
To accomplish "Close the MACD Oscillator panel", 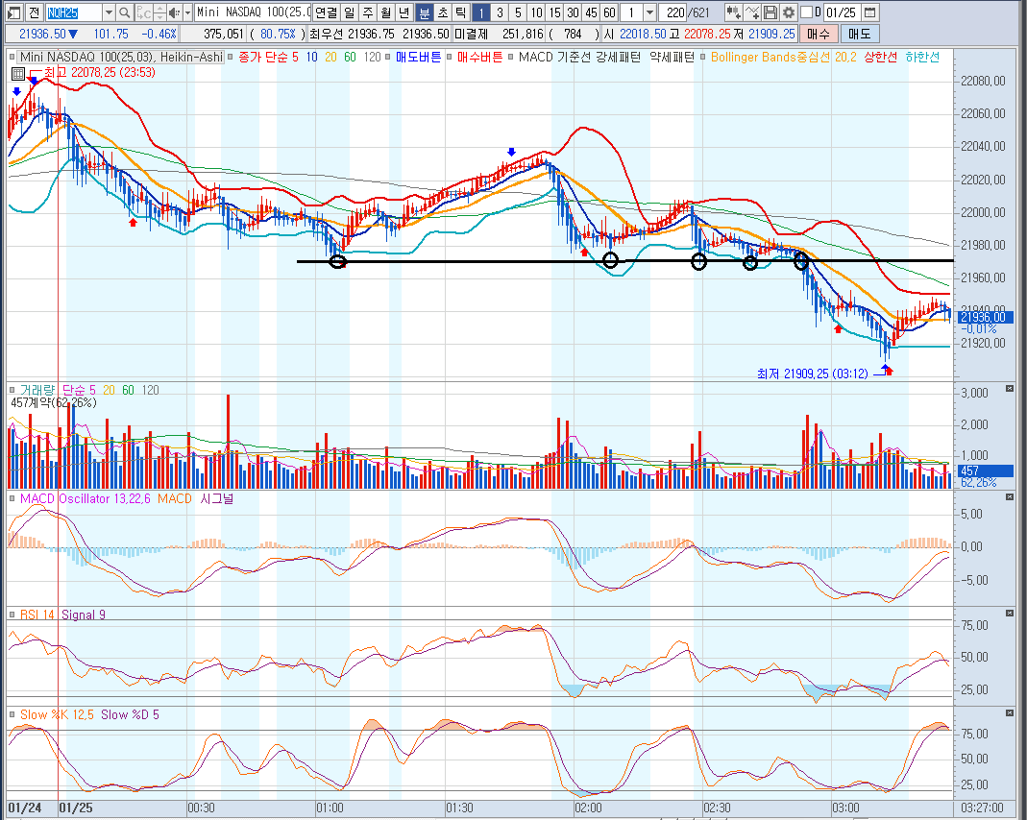I will (1010, 497).
